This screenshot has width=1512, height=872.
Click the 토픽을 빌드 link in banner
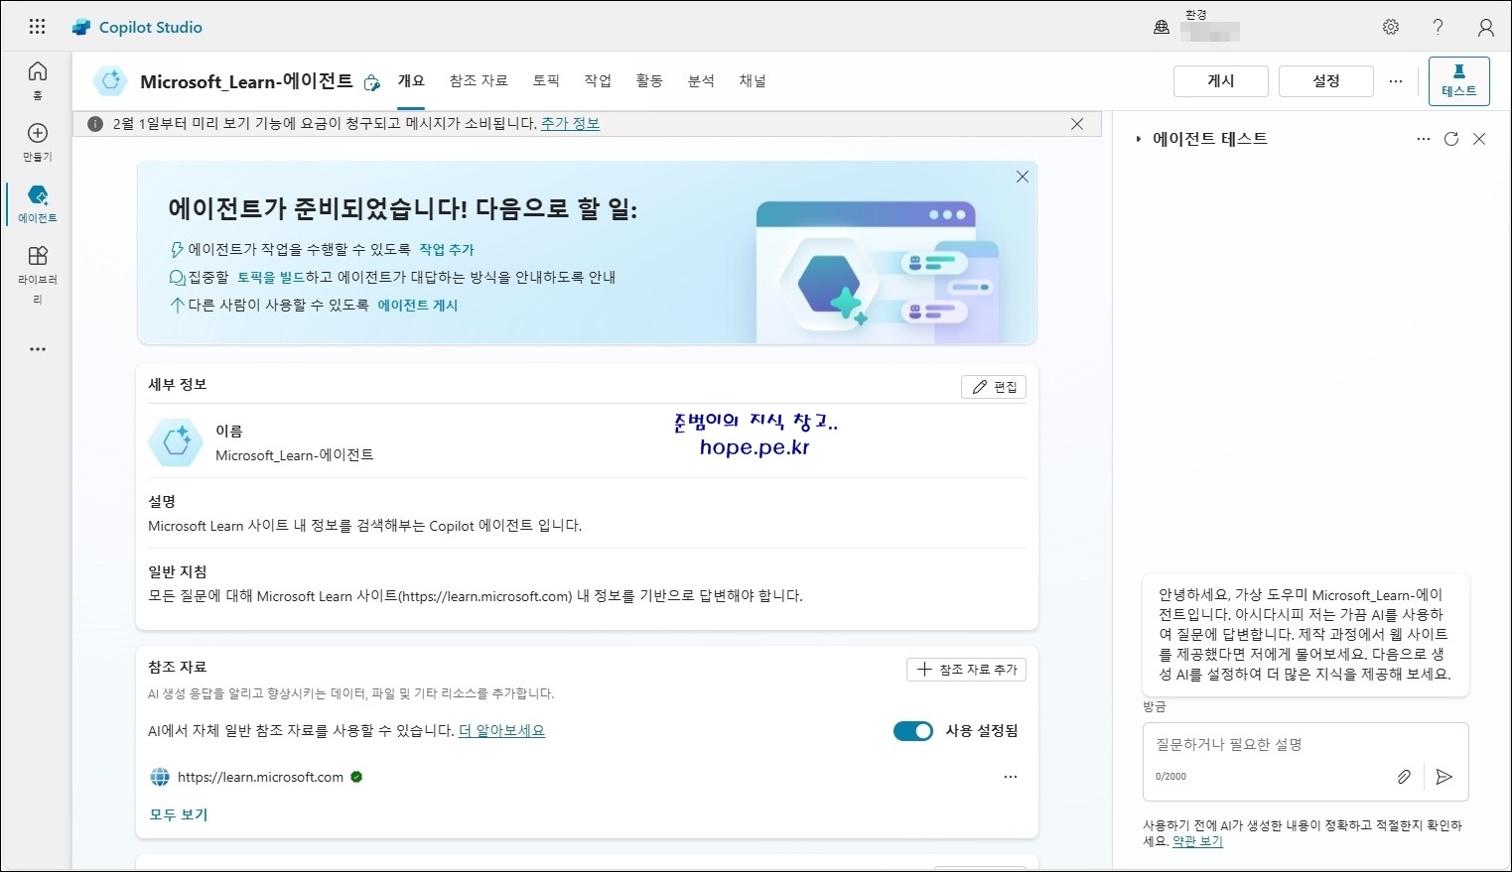tap(271, 278)
